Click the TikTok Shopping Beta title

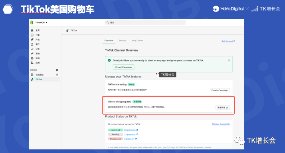(x=120, y=102)
